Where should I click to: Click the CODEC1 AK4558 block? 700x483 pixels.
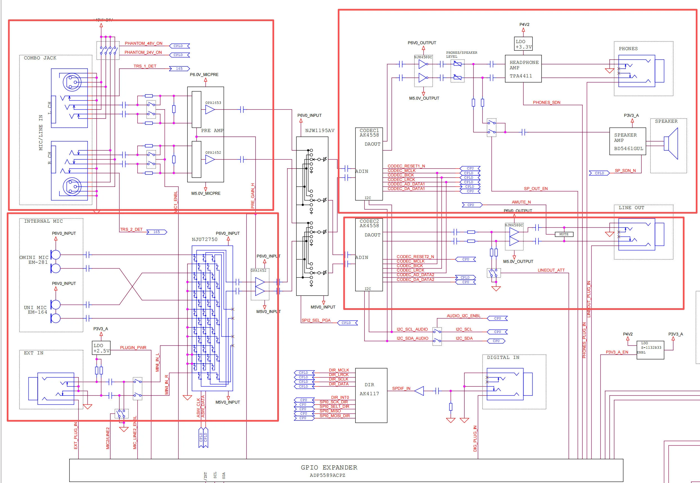click(x=369, y=164)
